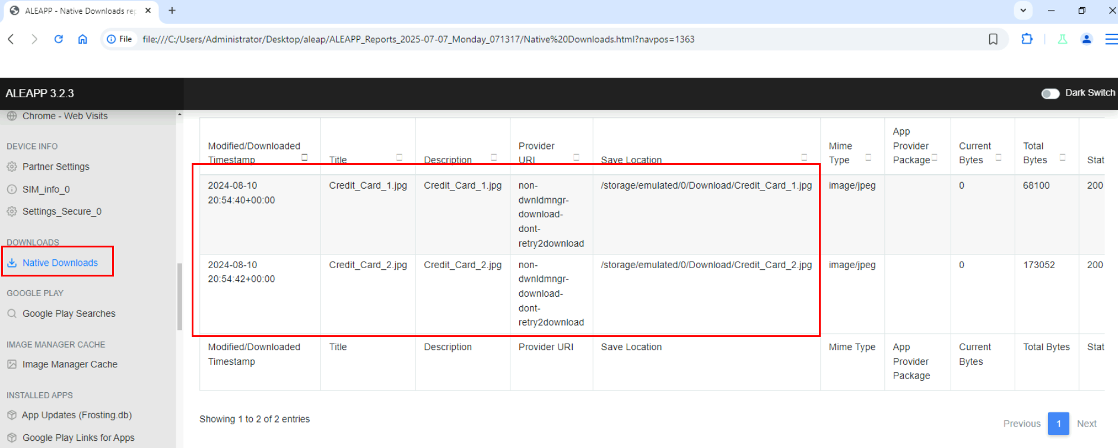This screenshot has width=1118, height=448.
Task: Click the browser reload page icon
Action: (58, 39)
